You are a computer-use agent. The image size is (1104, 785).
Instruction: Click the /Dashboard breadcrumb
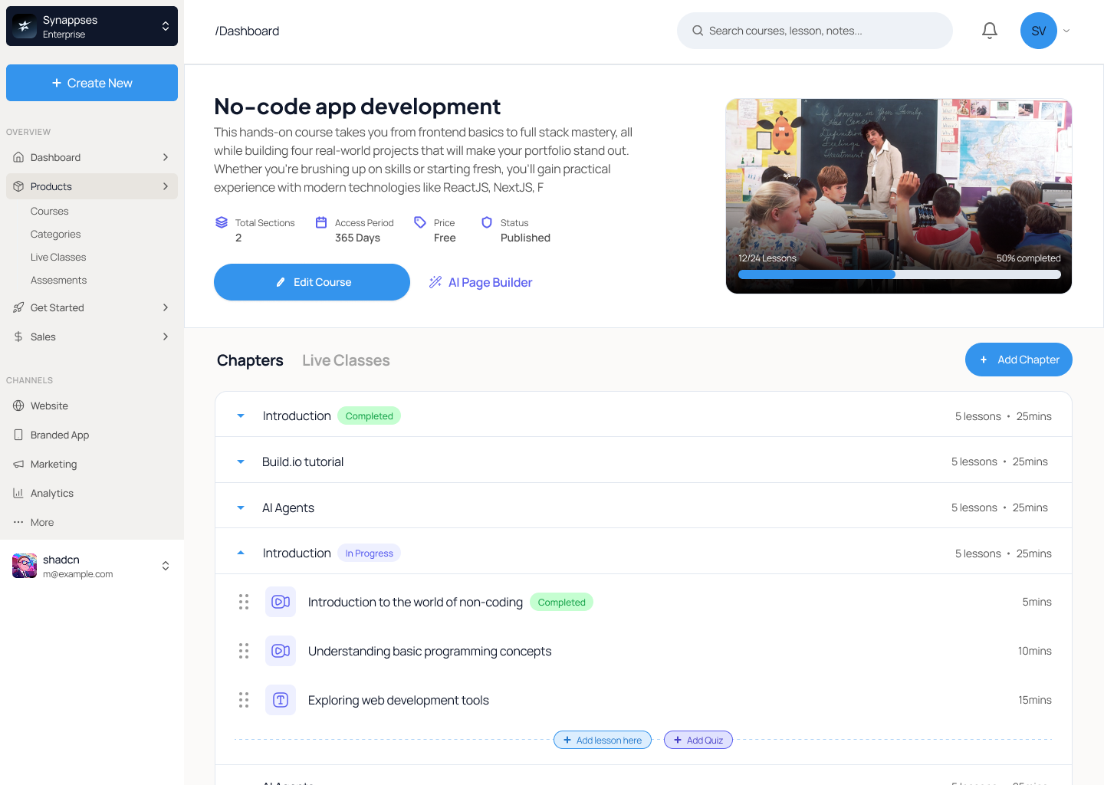pos(247,31)
